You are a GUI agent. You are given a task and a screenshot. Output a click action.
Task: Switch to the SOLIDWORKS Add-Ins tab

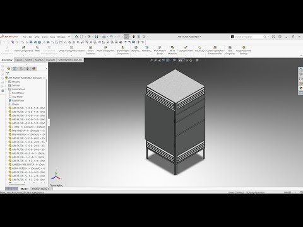[x=70, y=60]
